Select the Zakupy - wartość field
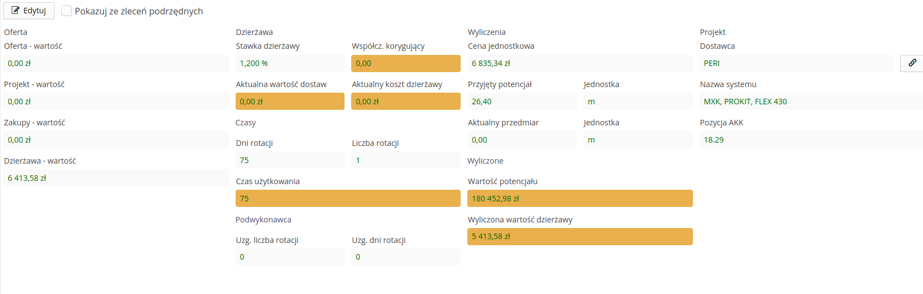 (x=116, y=140)
